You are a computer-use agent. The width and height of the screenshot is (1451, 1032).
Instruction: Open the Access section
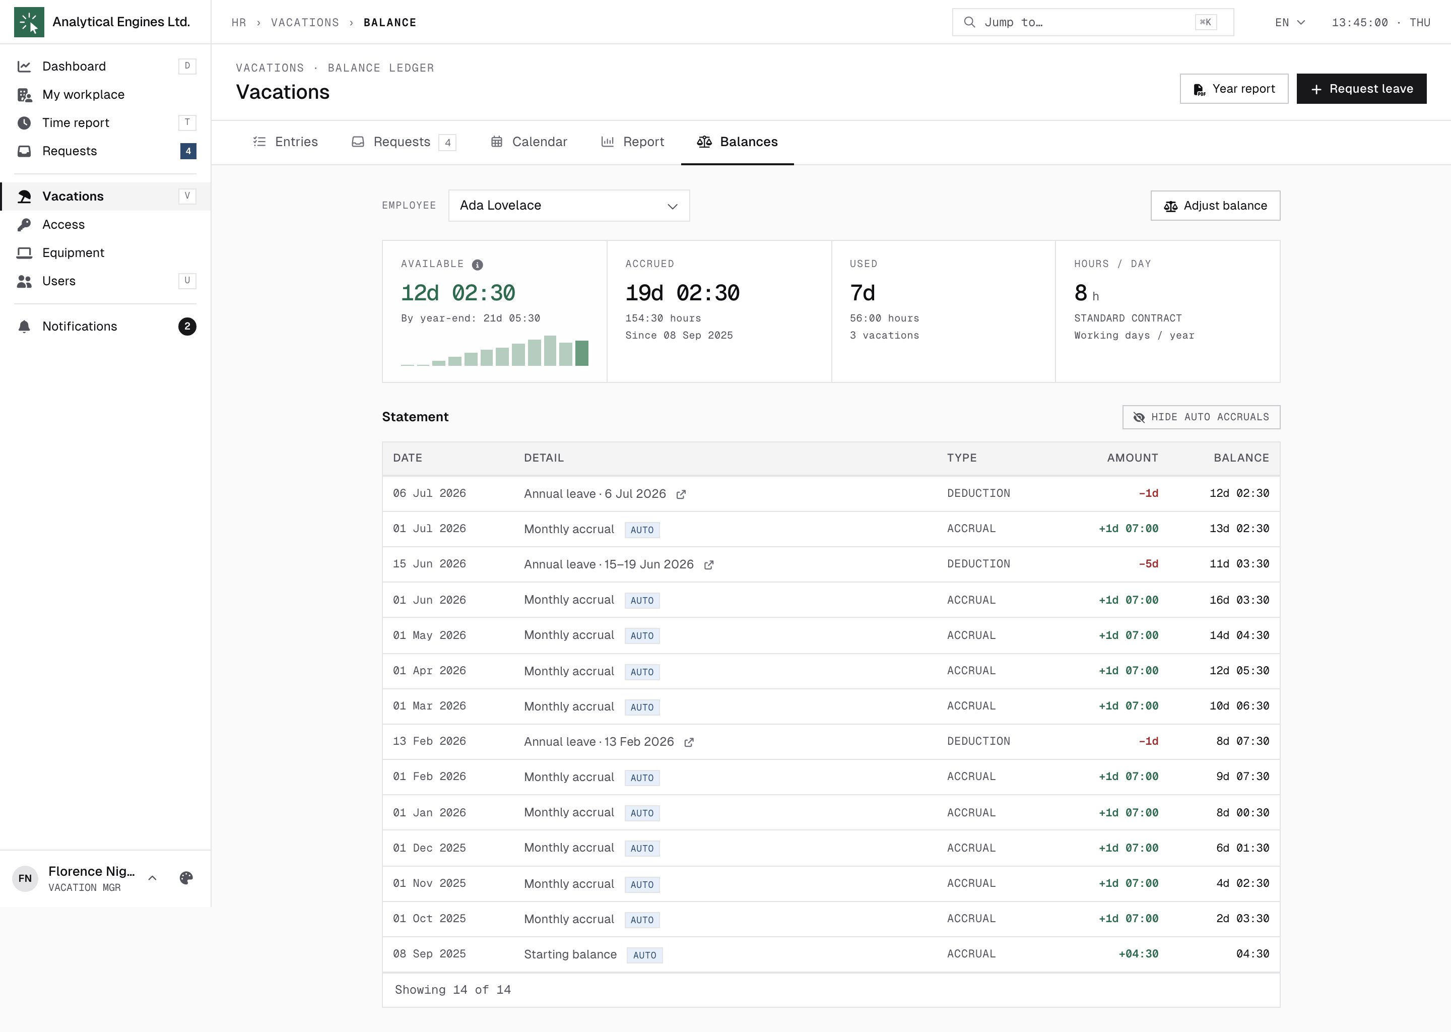click(x=105, y=224)
